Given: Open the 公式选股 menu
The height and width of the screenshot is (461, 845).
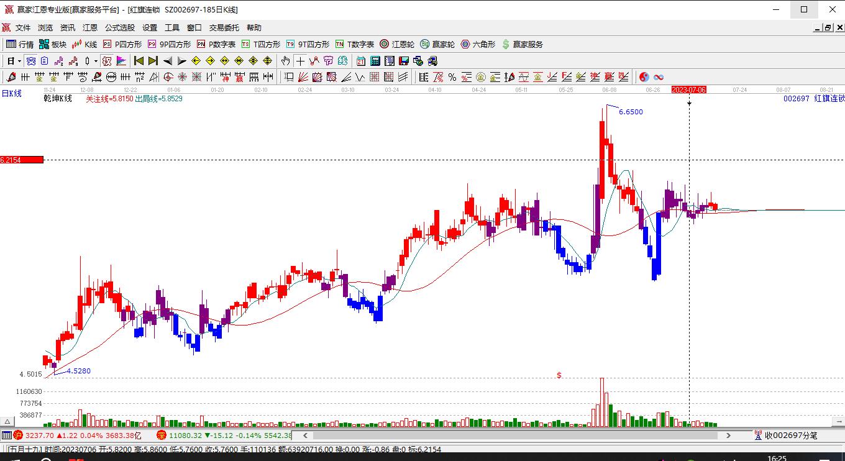Looking at the screenshot, I should 120,27.
